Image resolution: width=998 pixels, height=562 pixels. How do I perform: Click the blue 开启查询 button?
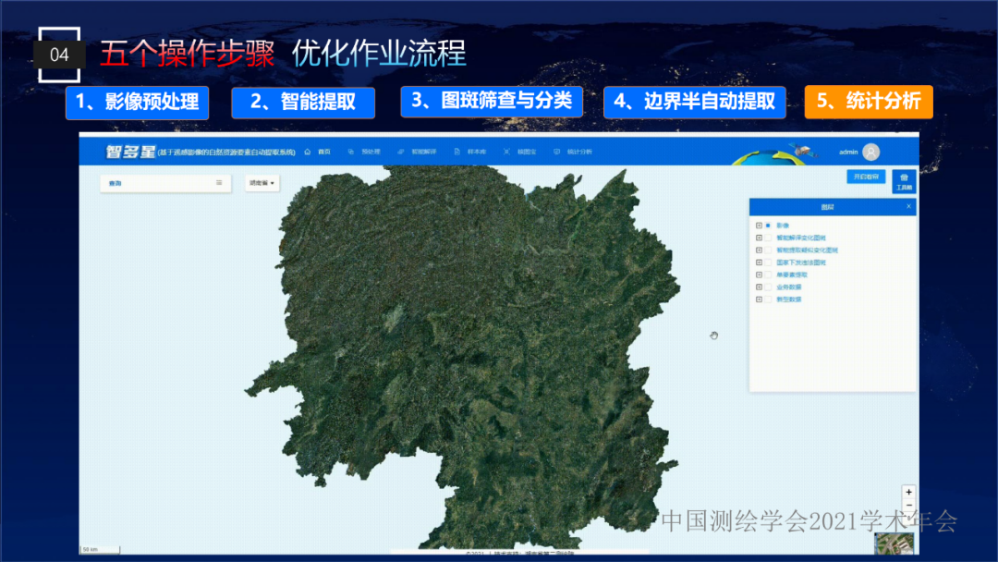pos(866,177)
